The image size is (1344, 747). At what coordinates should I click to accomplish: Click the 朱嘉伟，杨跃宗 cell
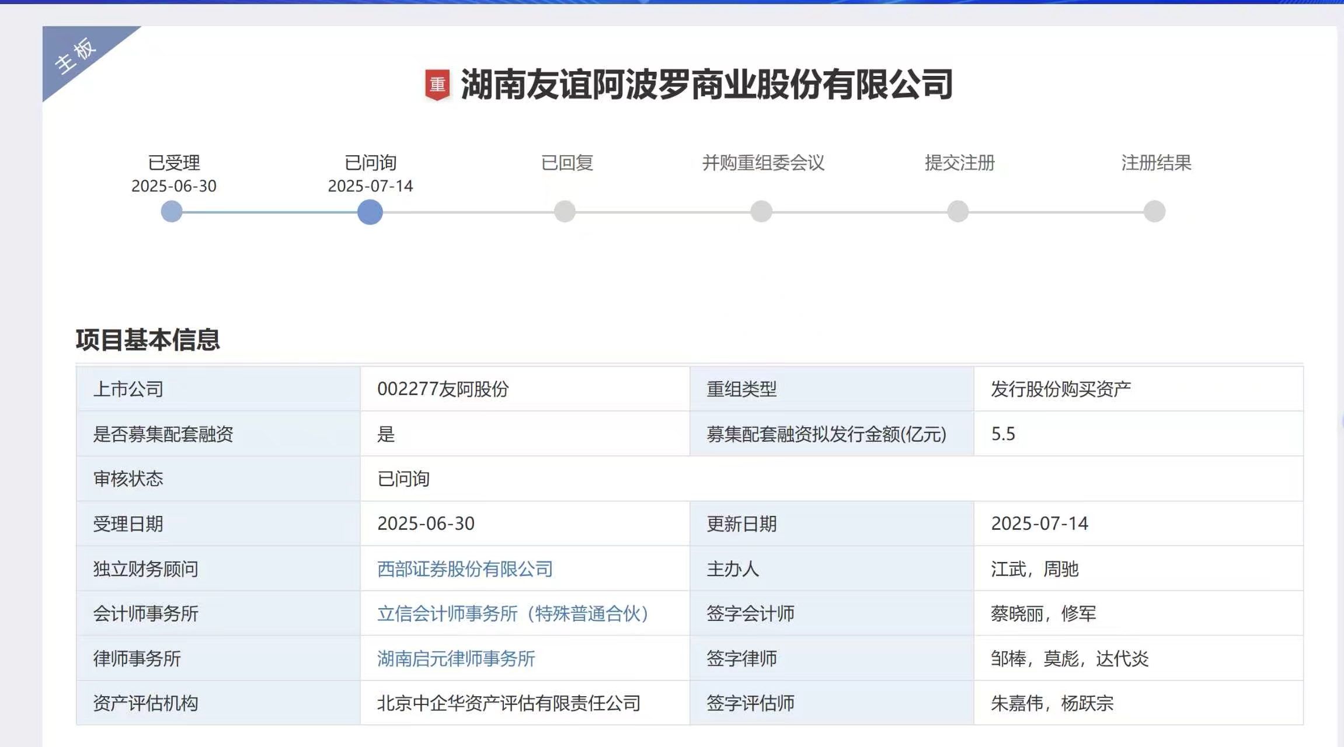click(x=1138, y=703)
